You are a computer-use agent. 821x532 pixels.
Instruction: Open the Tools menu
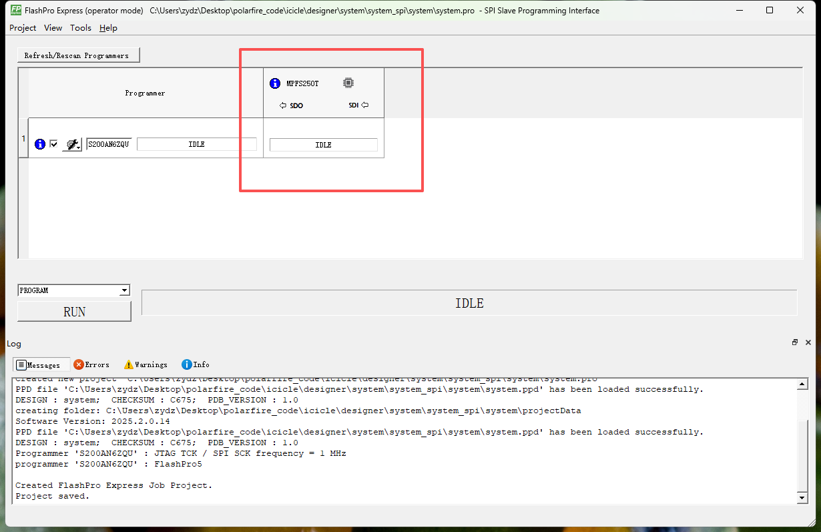(81, 27)
